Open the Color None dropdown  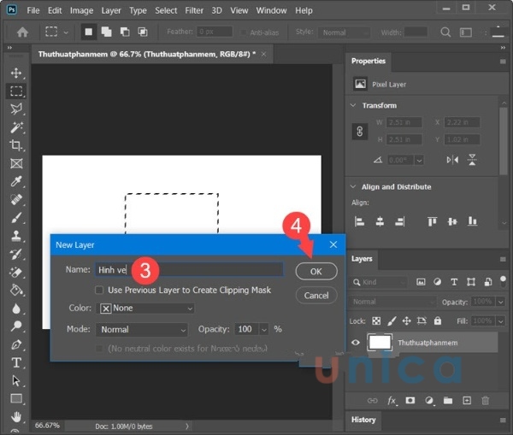[x=146, y=309]
